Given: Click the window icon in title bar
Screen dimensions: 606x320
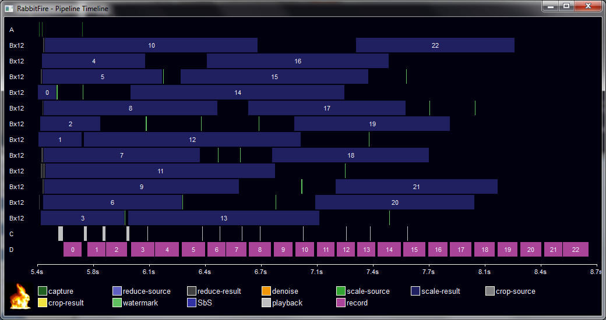Looking at the screenshot, I should (x=9, y=9).
